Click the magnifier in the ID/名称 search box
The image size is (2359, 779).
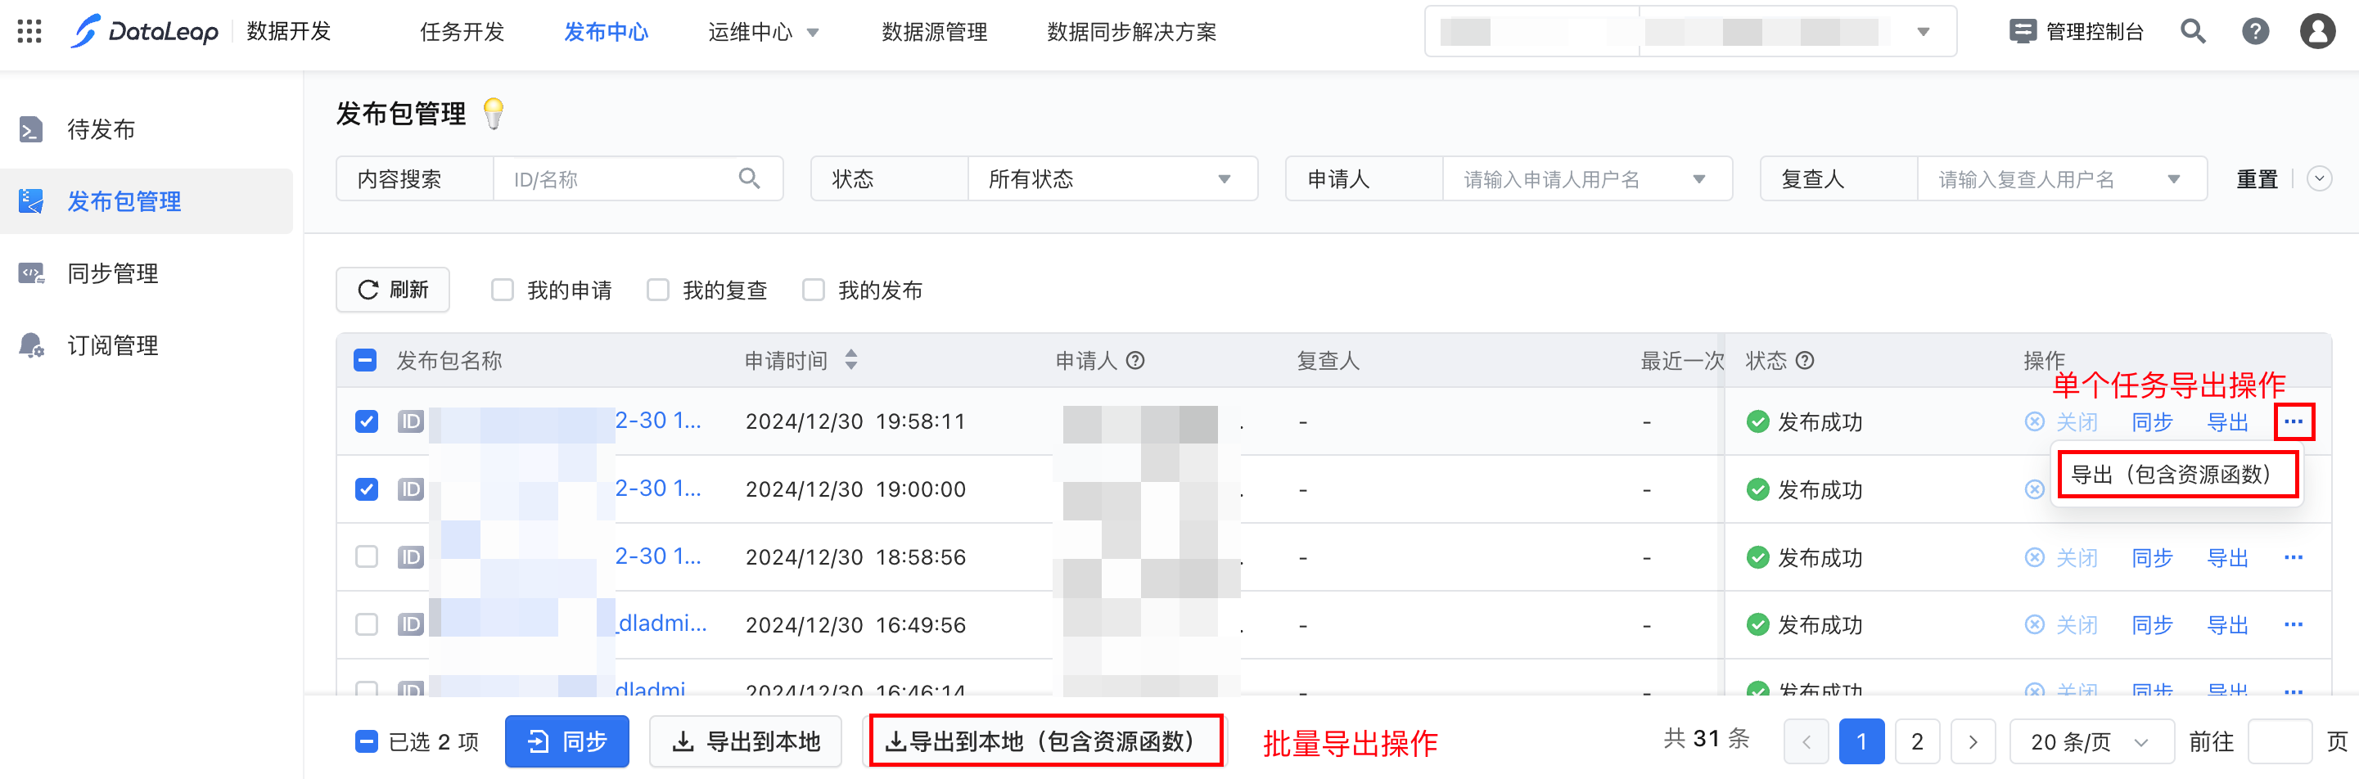click(749, 178)
